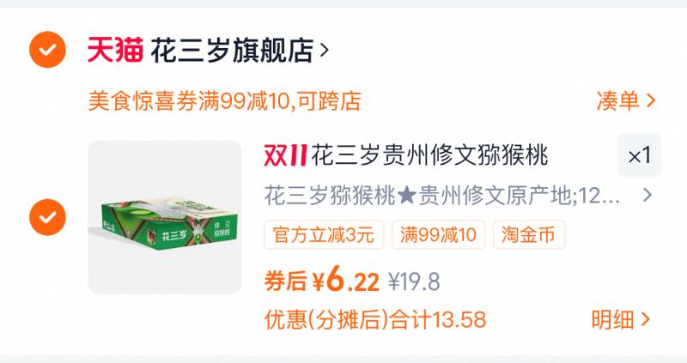This screenshot has height=363, width=687.
Task: Open the kiwi box product thumbnail
Action: click(165, 217)
